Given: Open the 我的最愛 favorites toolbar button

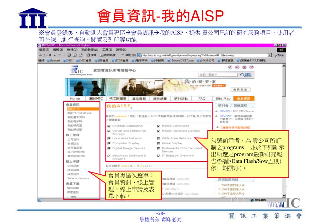Looking at the screenshot, I should pos(108,55).
